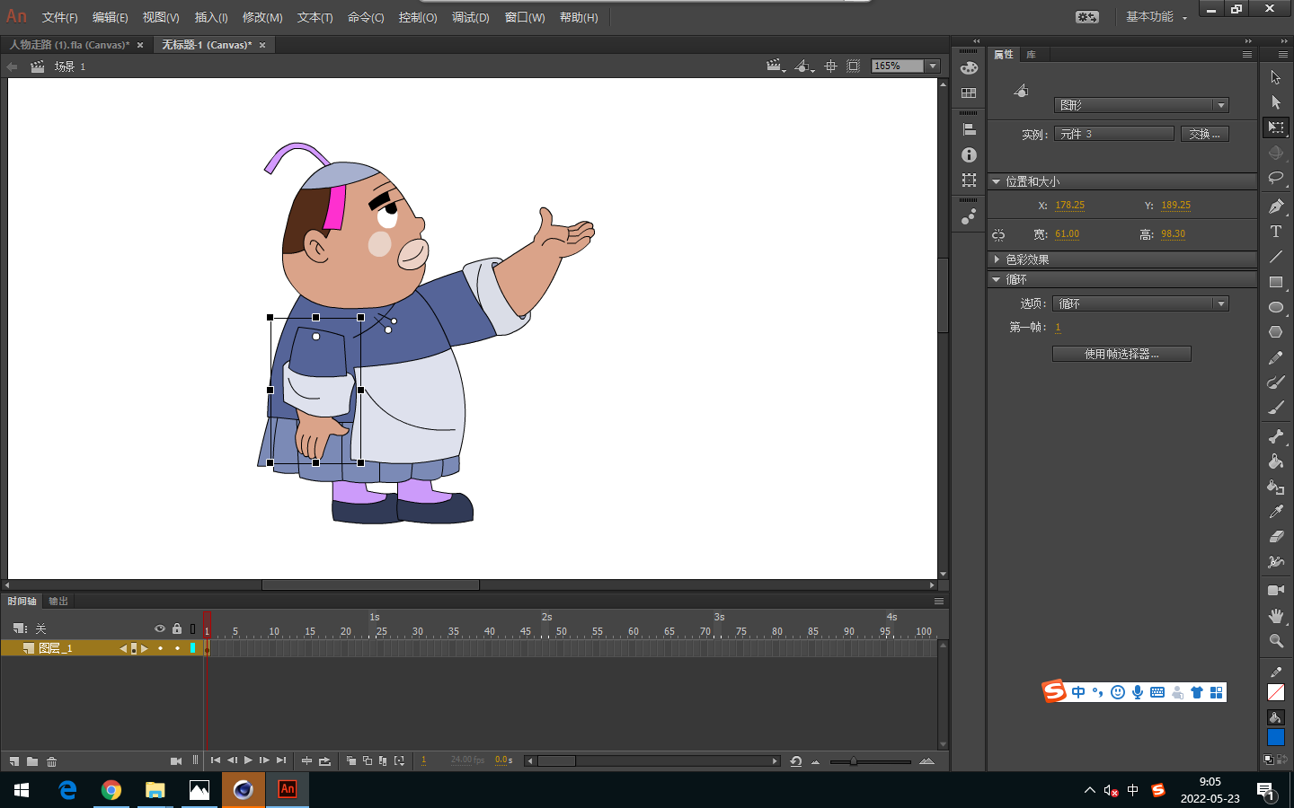Toggle outline view for 图层_1

(x=192, y=648)
